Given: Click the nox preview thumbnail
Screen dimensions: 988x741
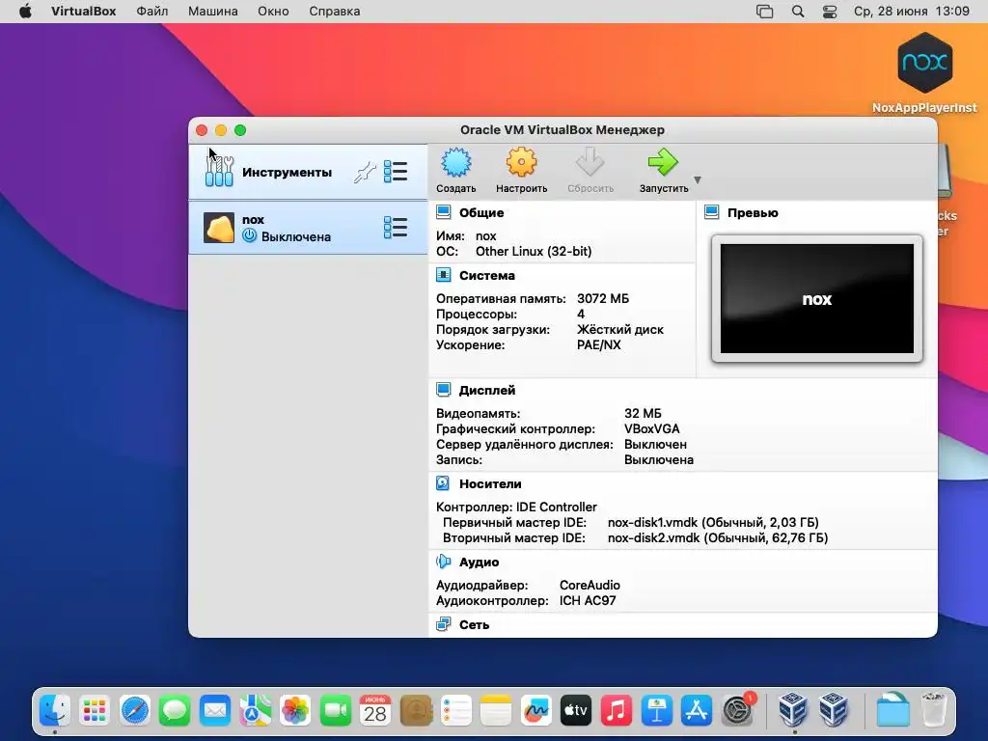Looking at the screenshot, I should coord(816,299).
